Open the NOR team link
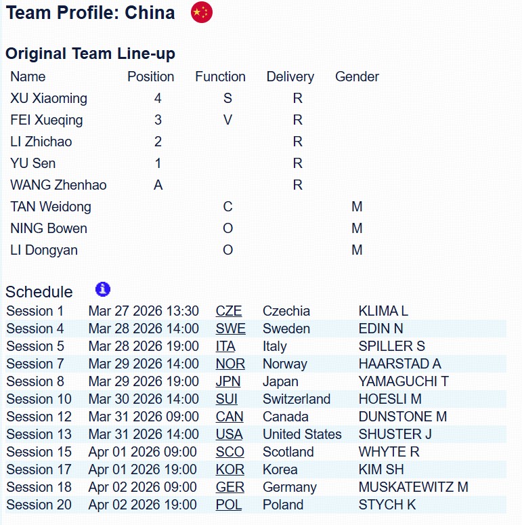The width and height of the screenshot is (522, 525). point(230,364)
